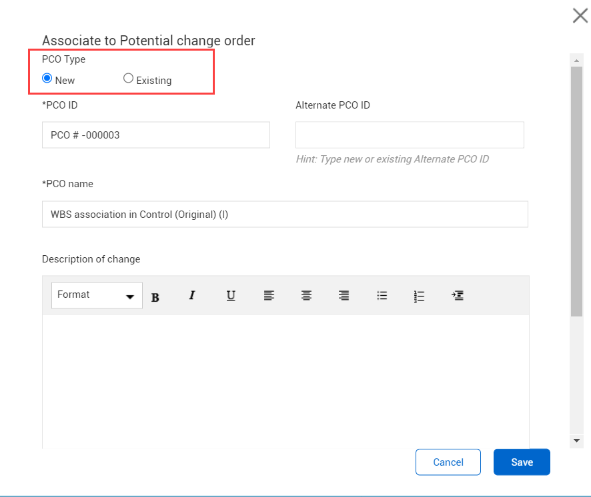Click the scrollbar down arrow
The image size is (591, 497).
point(576,440)
